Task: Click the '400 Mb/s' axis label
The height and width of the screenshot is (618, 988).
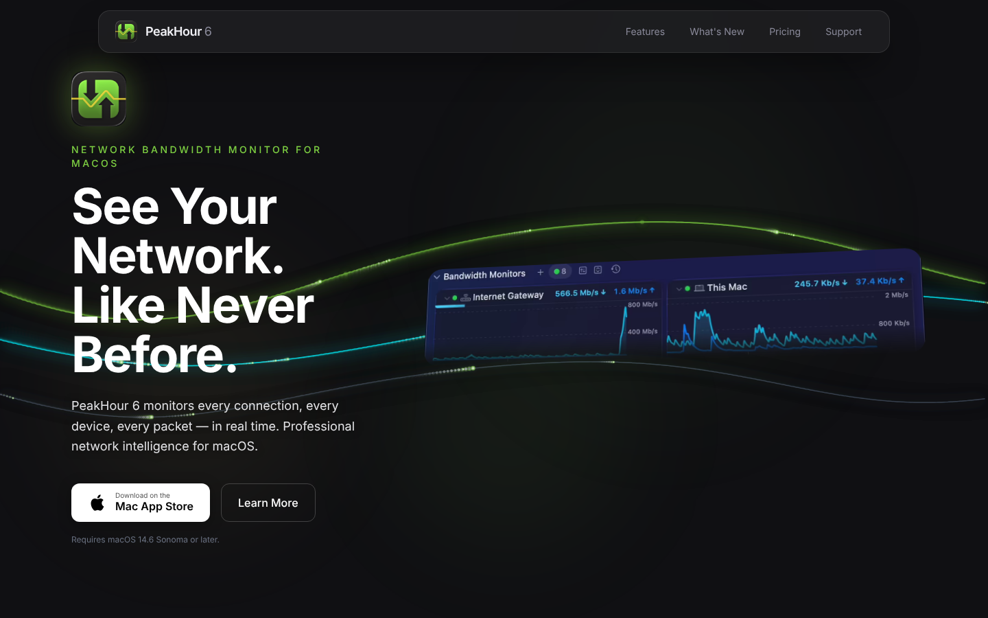Action: [643, 332]
